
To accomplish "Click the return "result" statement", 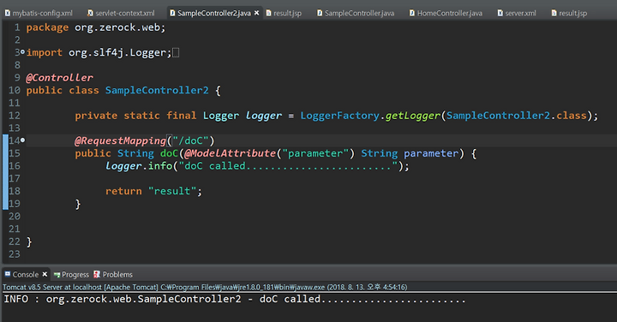I will [x=153, y=191].
